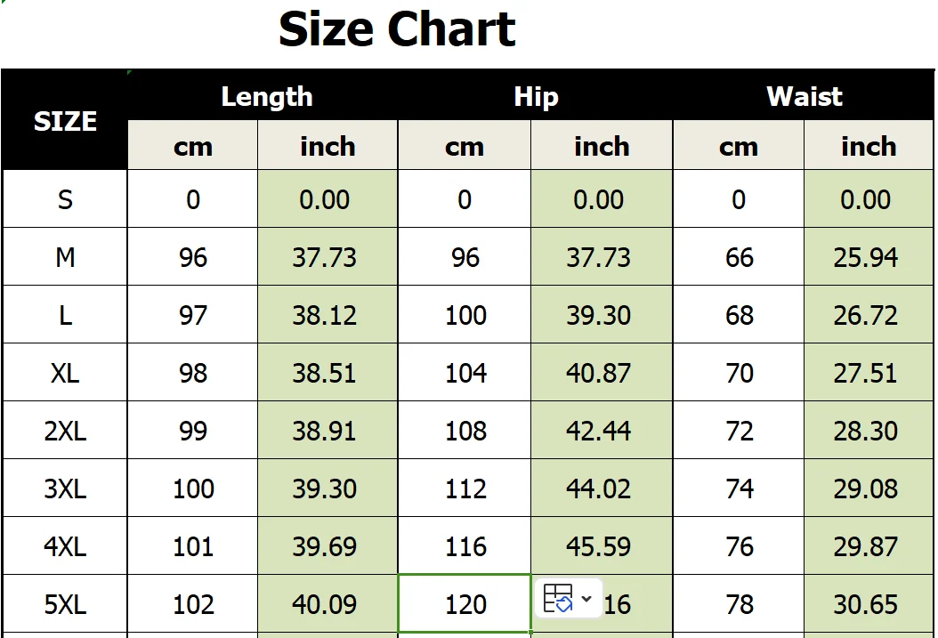Viewport: 938px width, 638px height.
Task: Click the Hip column header
Action: click(x=536, y=96)
